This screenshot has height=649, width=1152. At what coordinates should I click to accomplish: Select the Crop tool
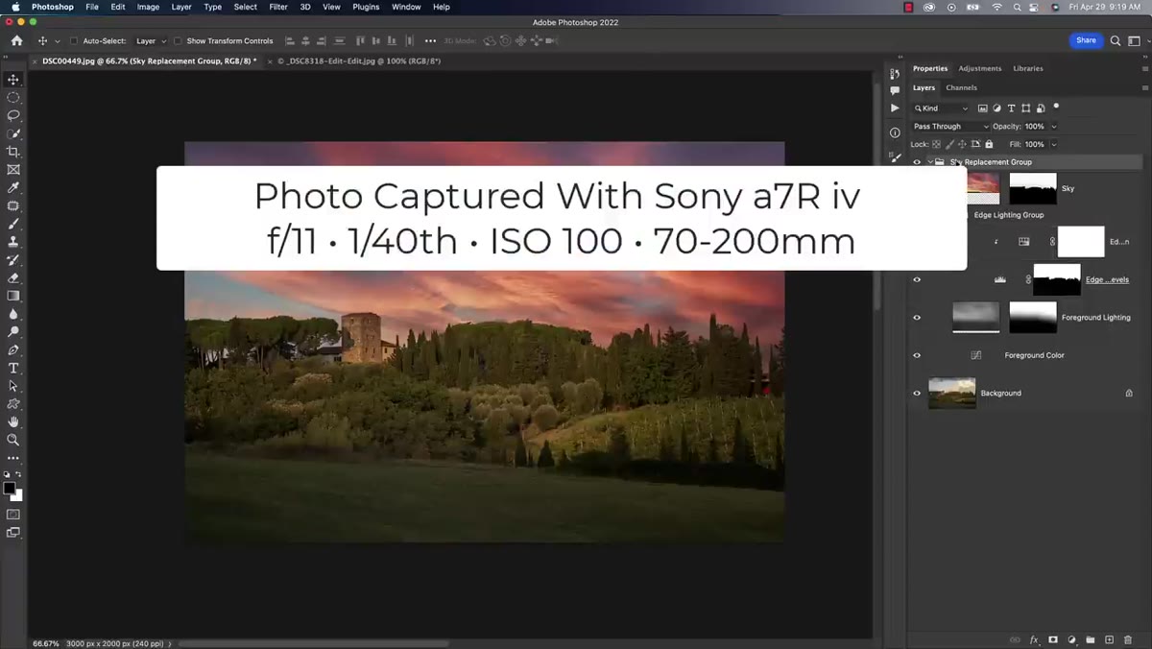(x=13, y=152)
